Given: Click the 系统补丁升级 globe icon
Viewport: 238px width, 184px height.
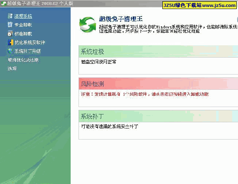Looking at the screenshot, I should pos(10,51).
